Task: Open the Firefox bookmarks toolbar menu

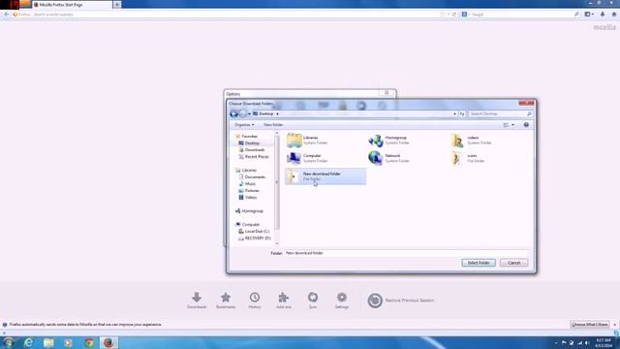Action: tap(589, 15)
